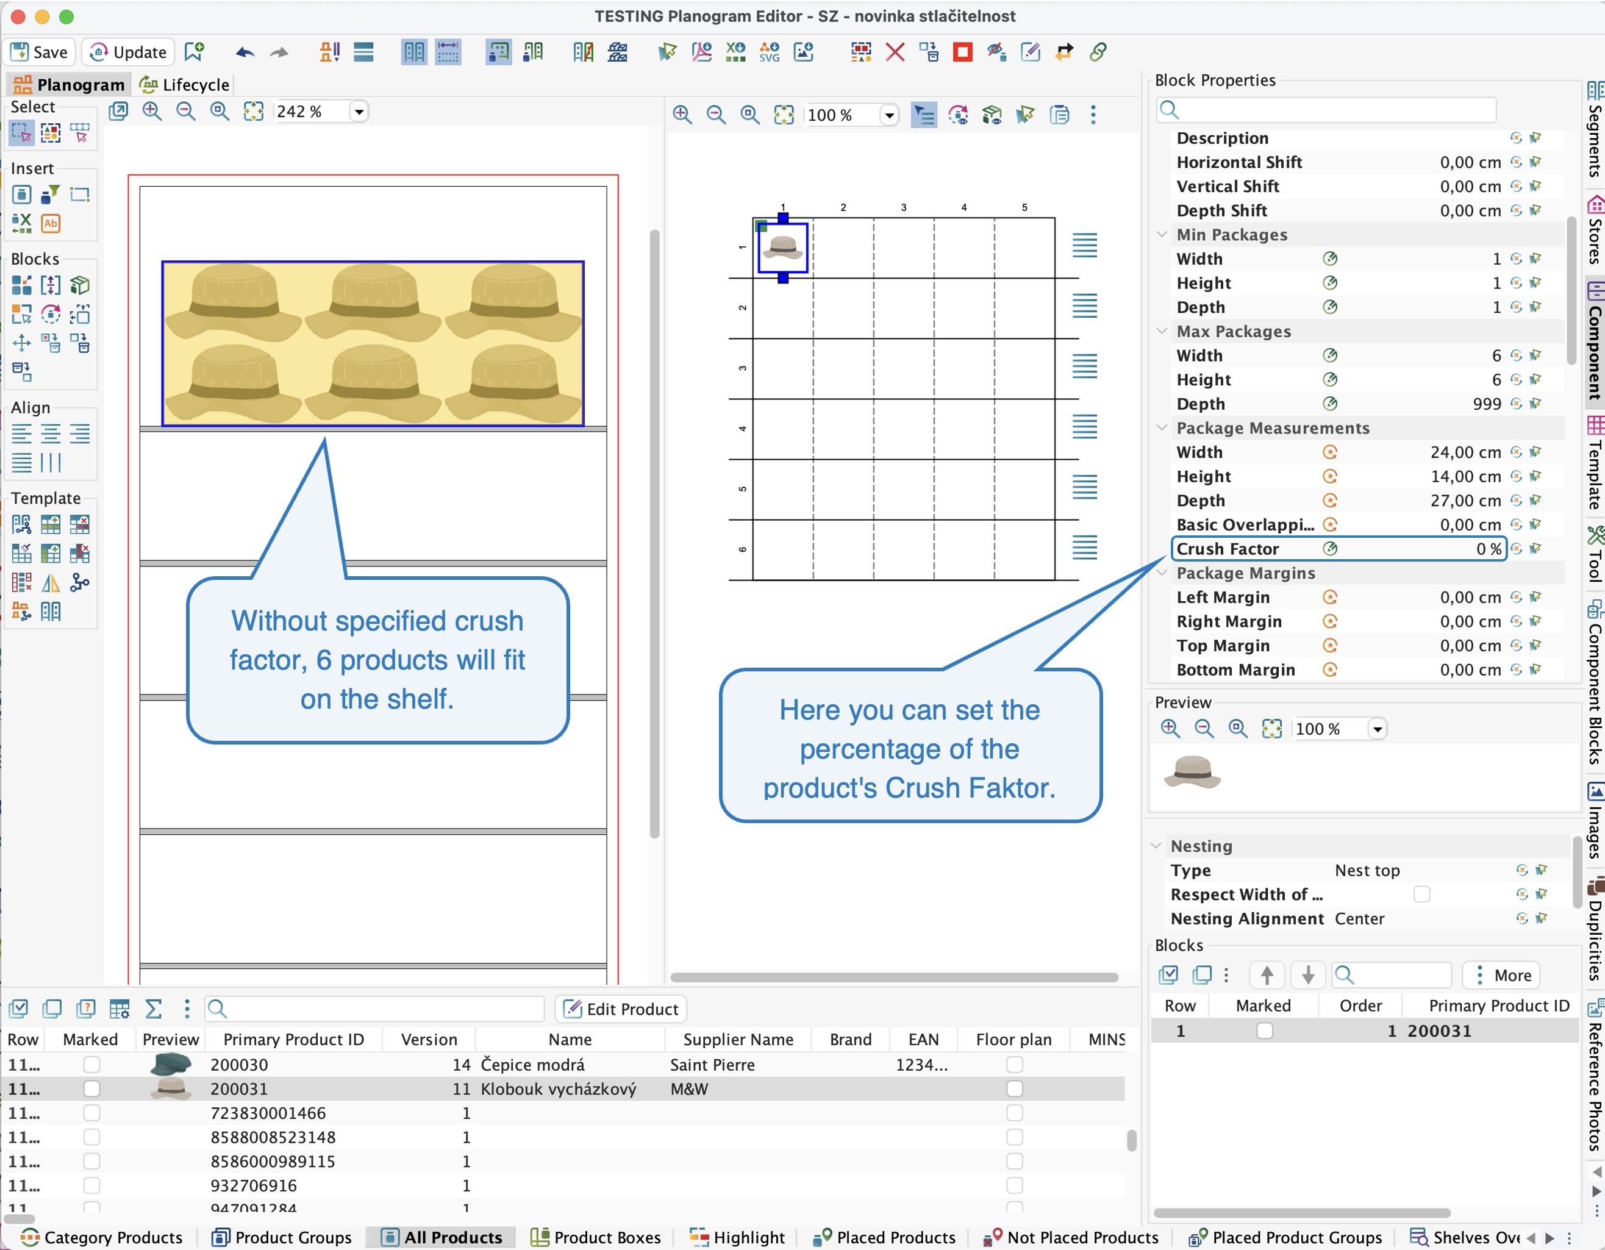1605x1250 pixels.
Task: Click the hat thumbnail in grid cell 1
Action: 782,247
